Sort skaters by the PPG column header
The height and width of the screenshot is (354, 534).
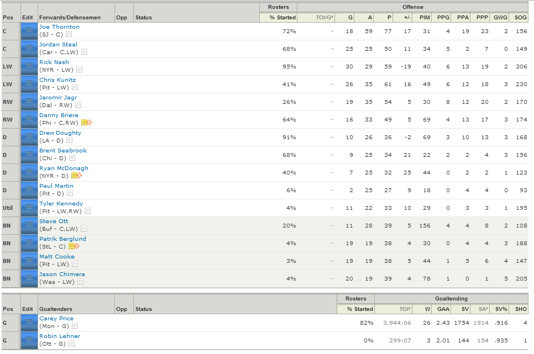443,17
